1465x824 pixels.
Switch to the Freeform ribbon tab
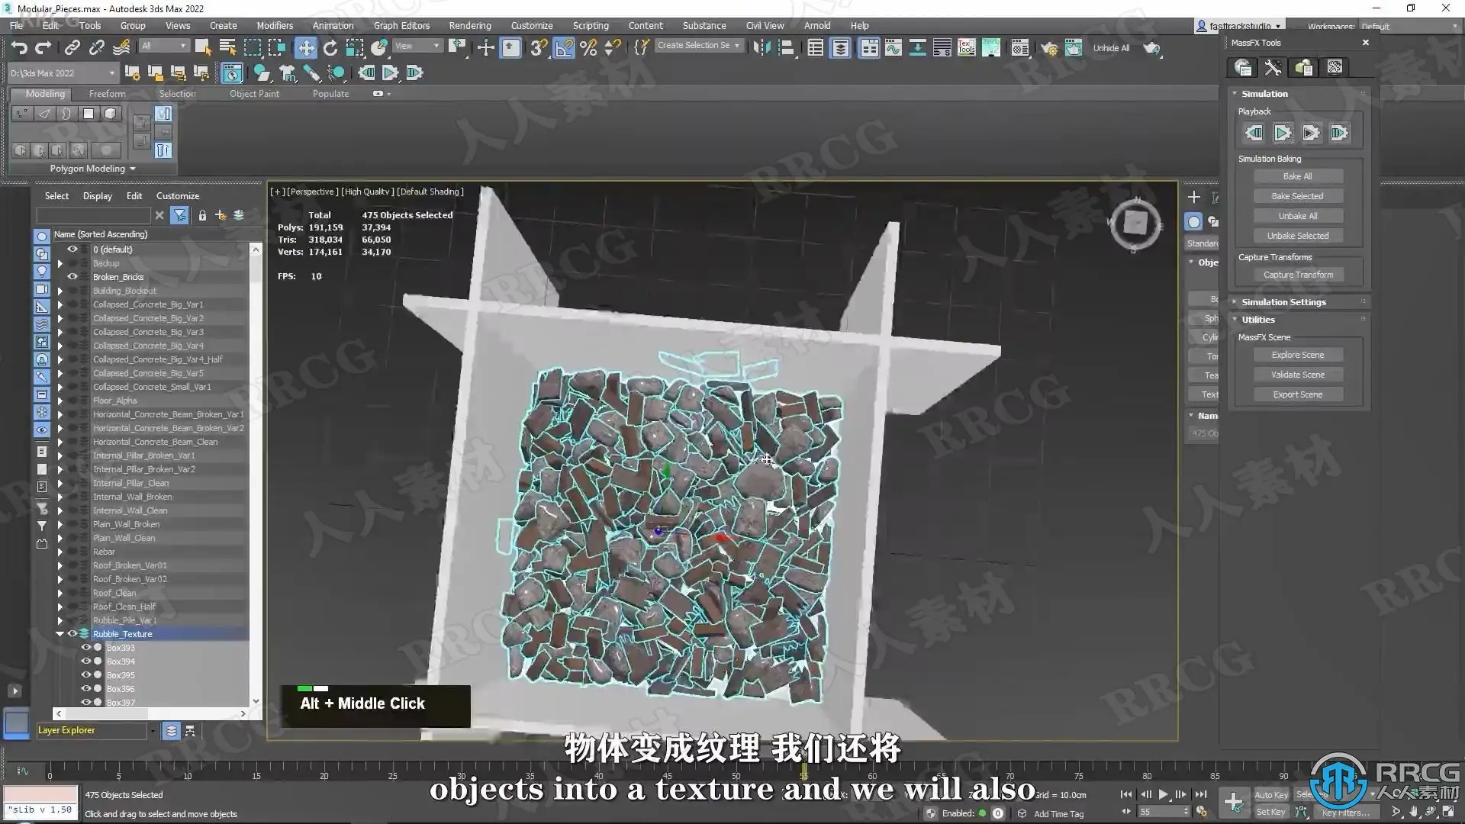point(107,94)
